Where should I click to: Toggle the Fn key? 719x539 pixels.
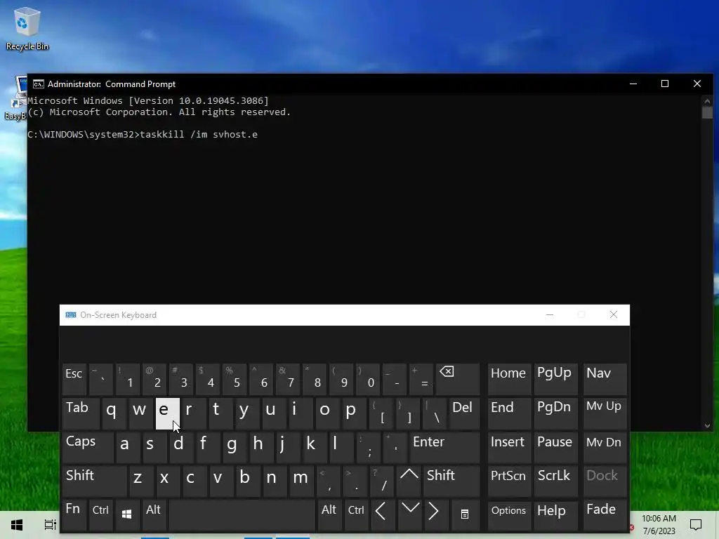[x=74, y=514]
